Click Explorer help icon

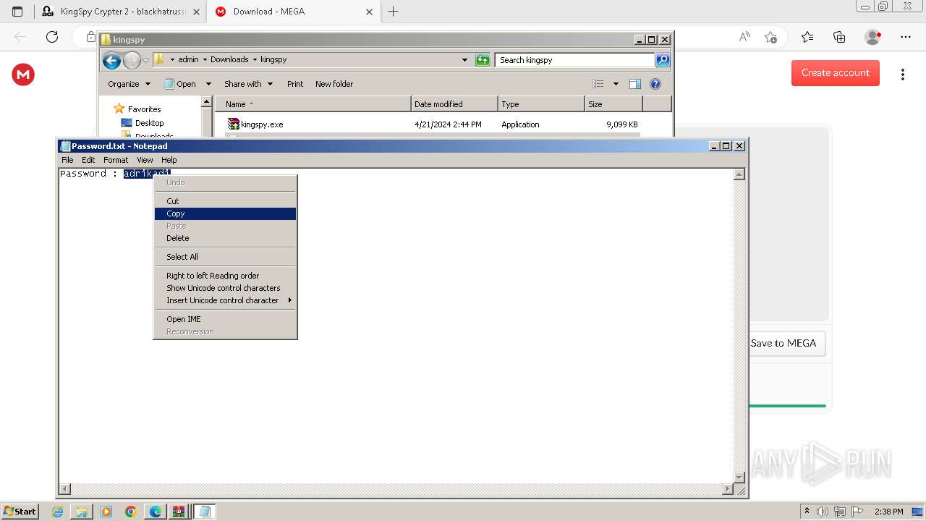coord(655,84)
